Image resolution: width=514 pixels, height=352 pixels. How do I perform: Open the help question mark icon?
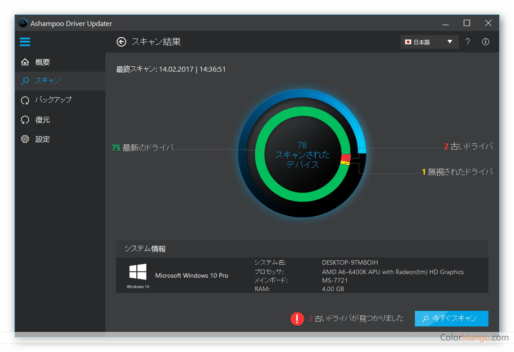coord(468,42)
